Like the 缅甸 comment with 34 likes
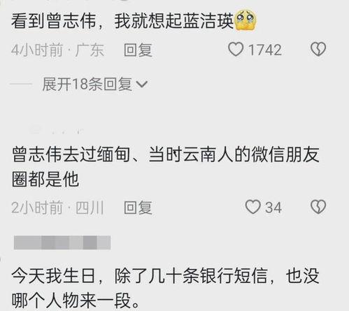The width and height of the screenshot is (349, 311). 252,207
